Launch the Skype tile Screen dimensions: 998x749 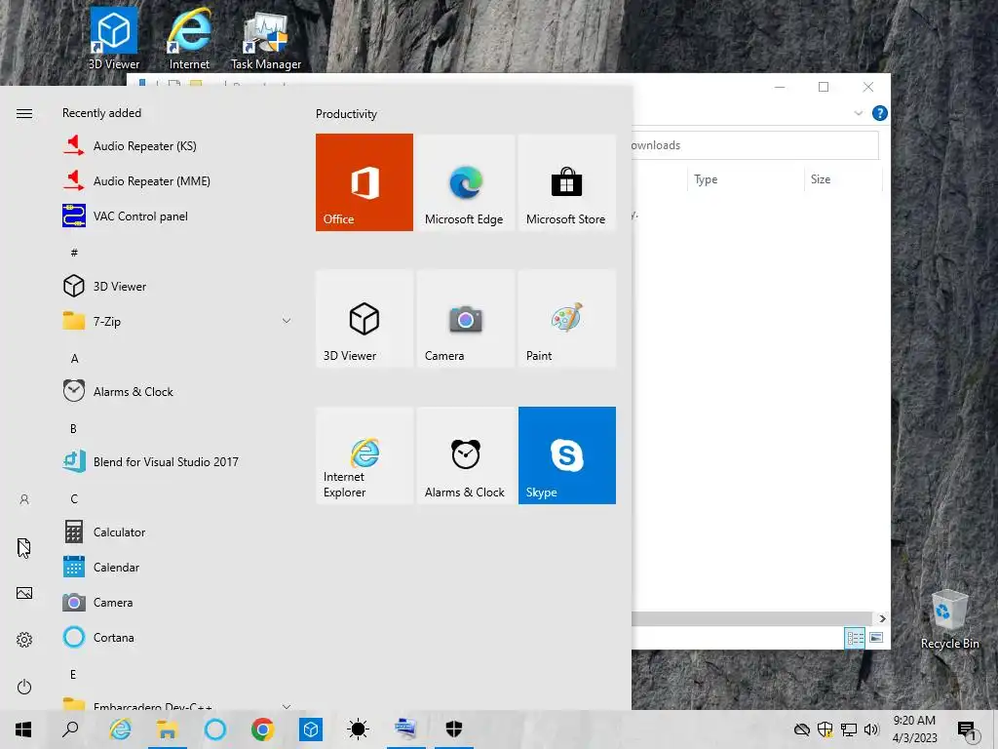tap(567, 455)
